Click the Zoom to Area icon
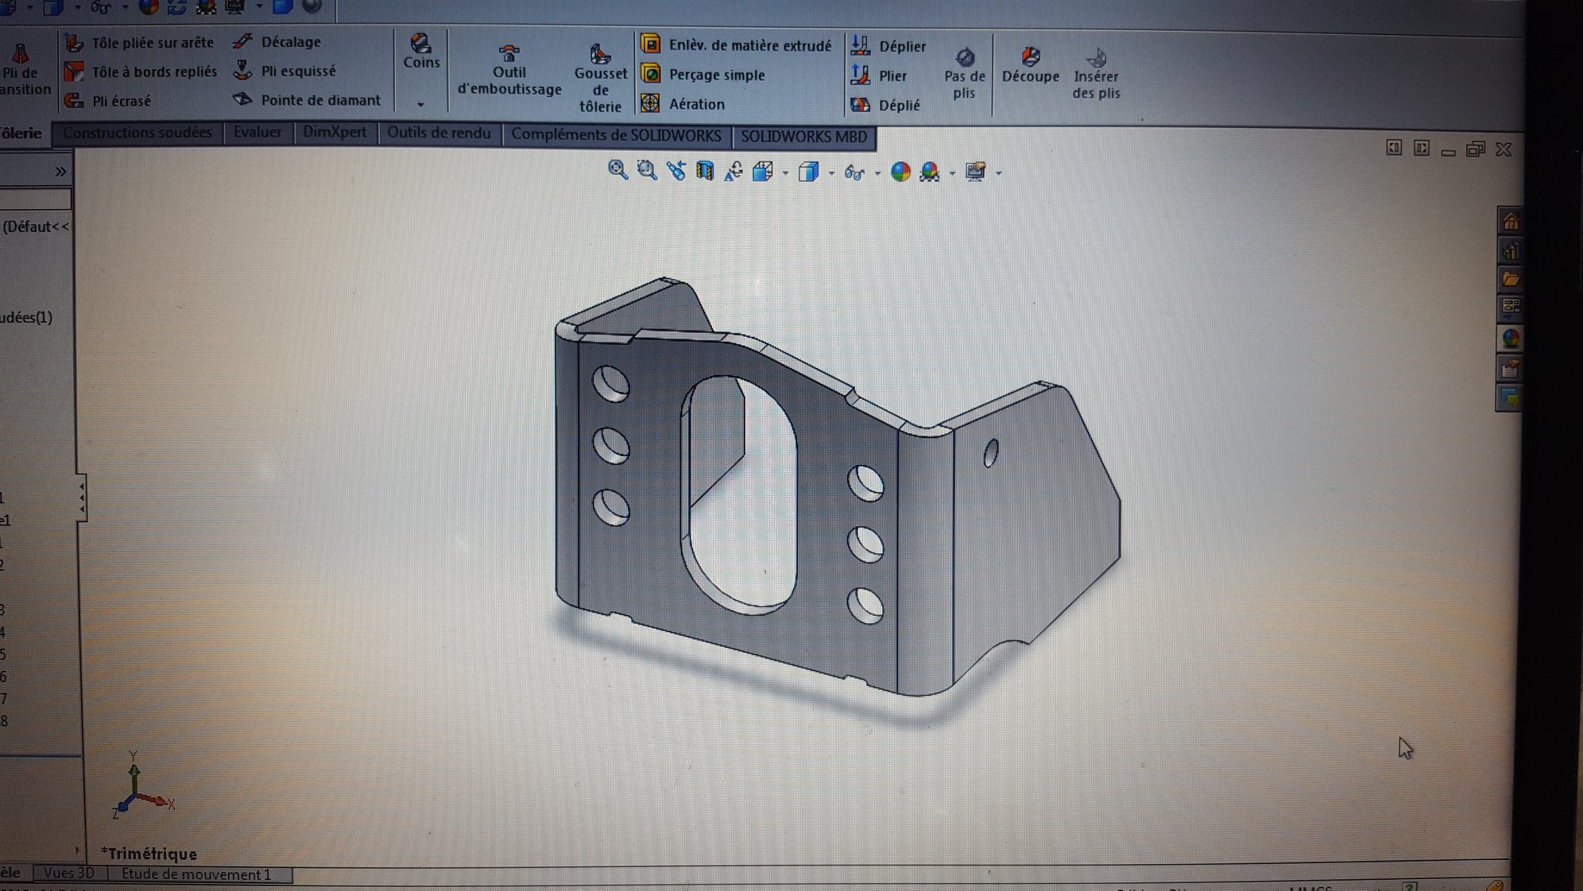The image size is (1583, 891). pos(647,170)
